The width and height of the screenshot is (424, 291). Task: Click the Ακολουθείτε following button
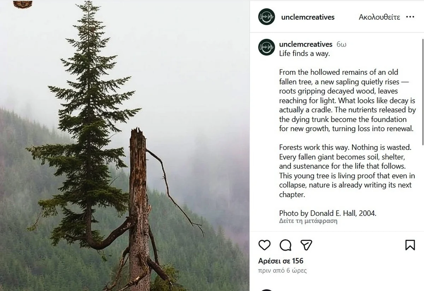[x=379, y=17]
